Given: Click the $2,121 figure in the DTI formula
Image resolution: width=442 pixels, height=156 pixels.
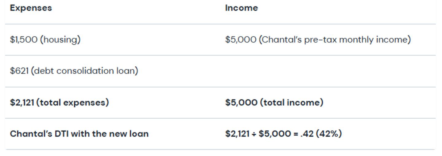Looking at the screenshot, I should (237, 134).
